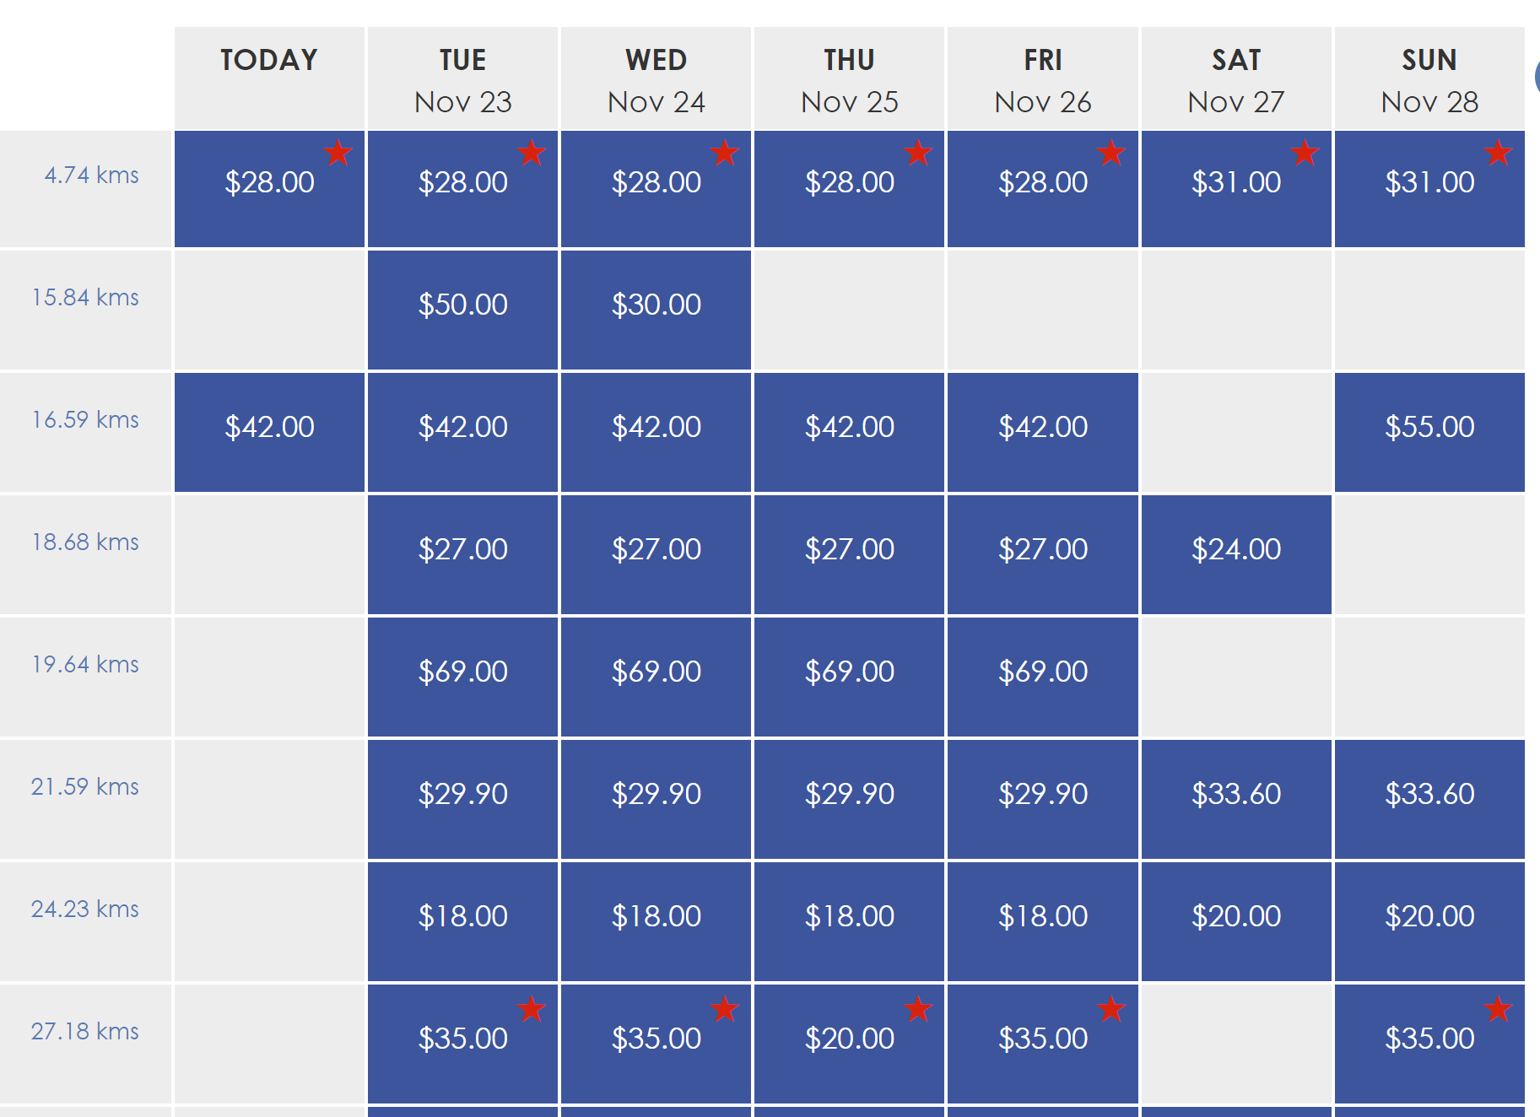The width and height of the screenshot is (1540, 1117).
Task: Click the star on Tuesday $35.00 cell
Action: click(x=531, y=1008)
